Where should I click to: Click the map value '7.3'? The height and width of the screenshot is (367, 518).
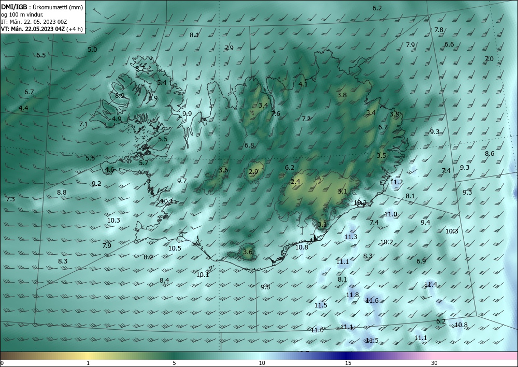click(10, 199)
